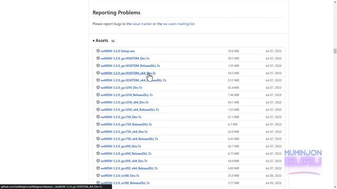The height and width of the screenshot is (189, 337).
Task: Click the Assets count badge 56
Action: (113, 41)
